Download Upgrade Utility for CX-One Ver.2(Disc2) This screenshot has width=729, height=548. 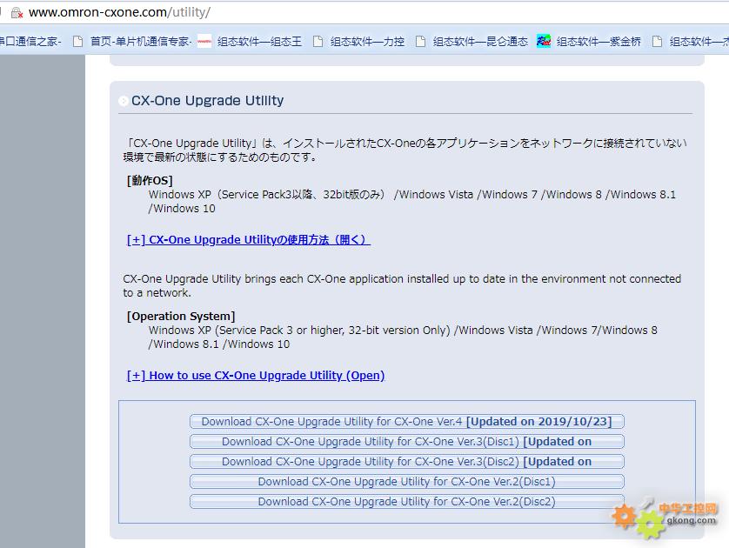(x=407, y=502)
